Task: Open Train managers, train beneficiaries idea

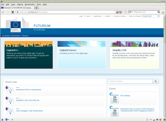Action: pyautogui.click(x=30, y=111)
